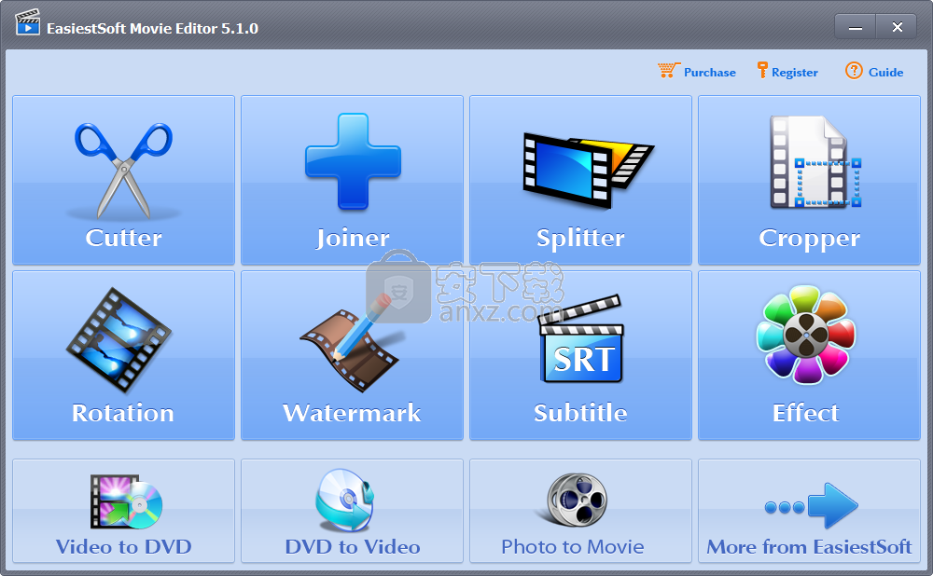Click the Cropper label
The image size is (933, 576).
(x=809, y=239)
